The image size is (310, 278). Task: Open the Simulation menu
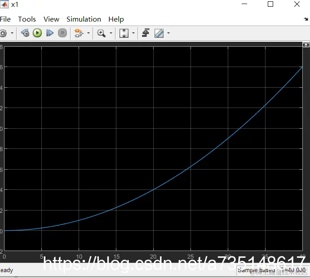(x=84, y=19)
